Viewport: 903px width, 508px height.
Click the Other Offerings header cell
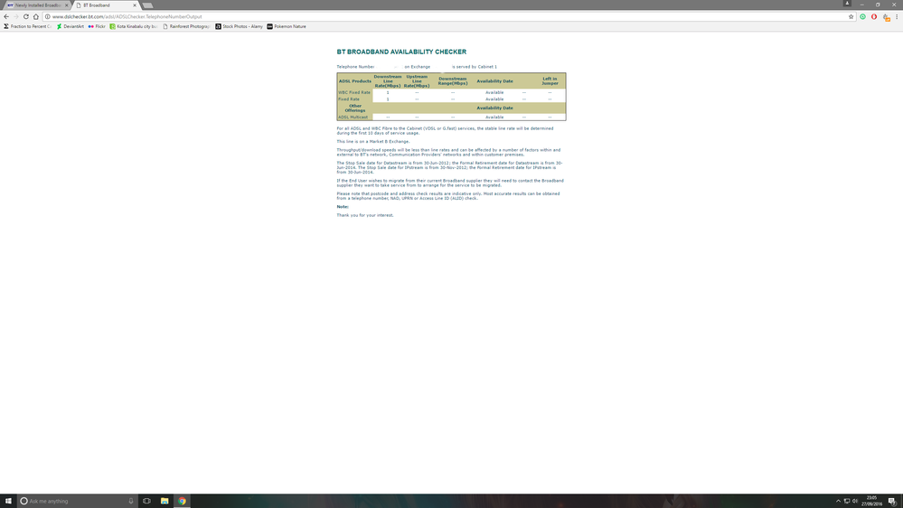[x=354, y=108]
